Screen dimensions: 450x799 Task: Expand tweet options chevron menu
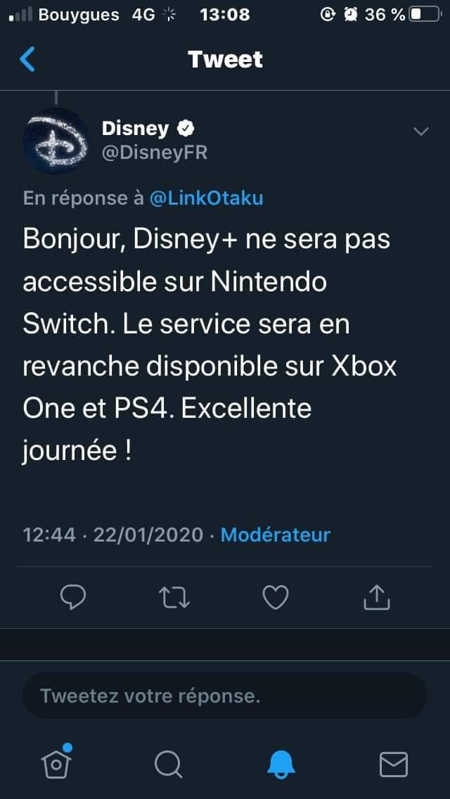click(x=421, y=132)
